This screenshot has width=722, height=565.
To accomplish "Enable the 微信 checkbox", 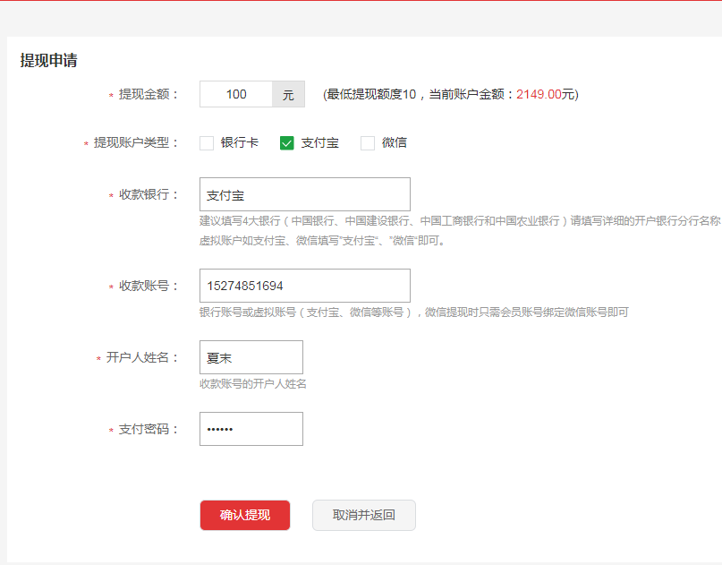I will 368,143.
